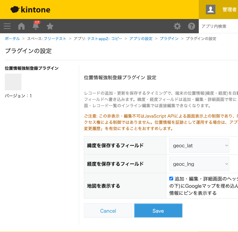The image size is (238, 232).
Task: Open the hamburger navigation menu
Action: point(7,26)
